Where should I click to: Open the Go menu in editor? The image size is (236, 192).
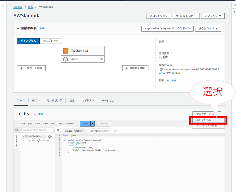(53, 124)
